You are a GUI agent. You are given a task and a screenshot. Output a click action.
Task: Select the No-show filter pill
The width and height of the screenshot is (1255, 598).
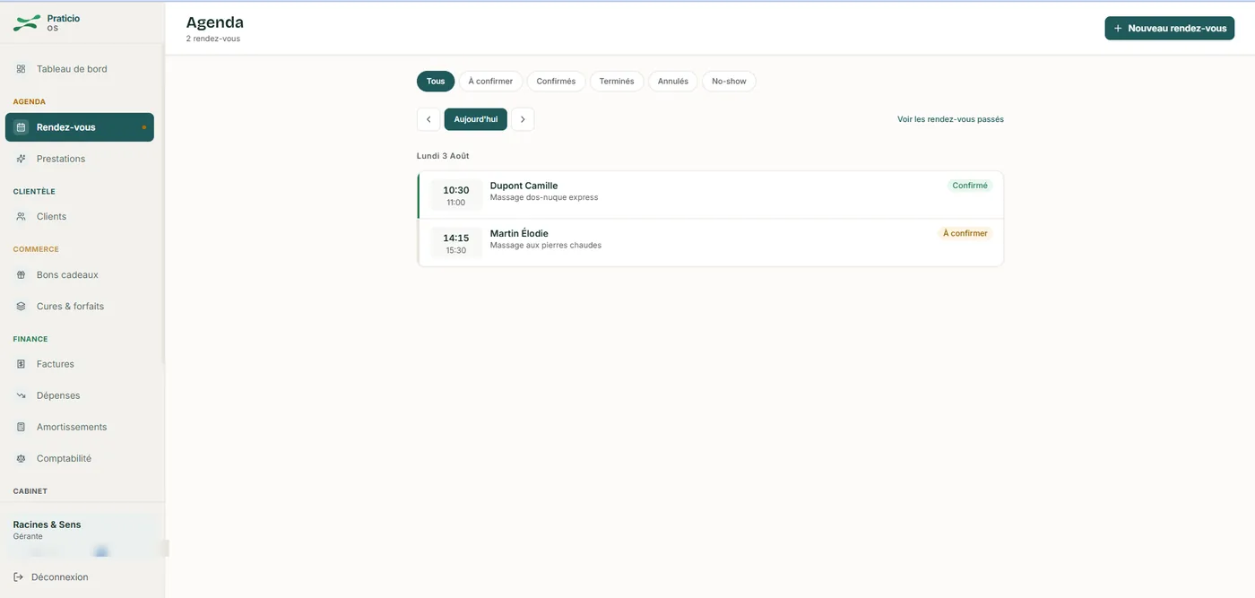click(x=729, y=82)
